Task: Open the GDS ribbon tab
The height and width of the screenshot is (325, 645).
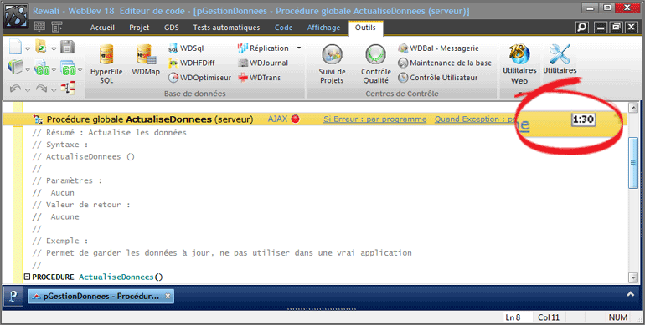Action: click(x=172, y=28)
